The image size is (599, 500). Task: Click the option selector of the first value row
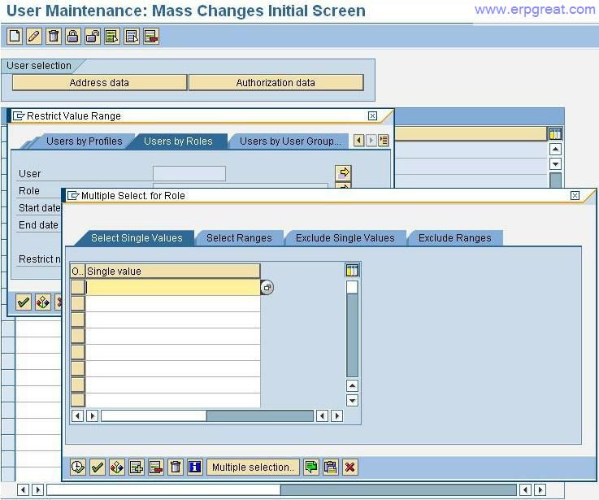[77, 287]
